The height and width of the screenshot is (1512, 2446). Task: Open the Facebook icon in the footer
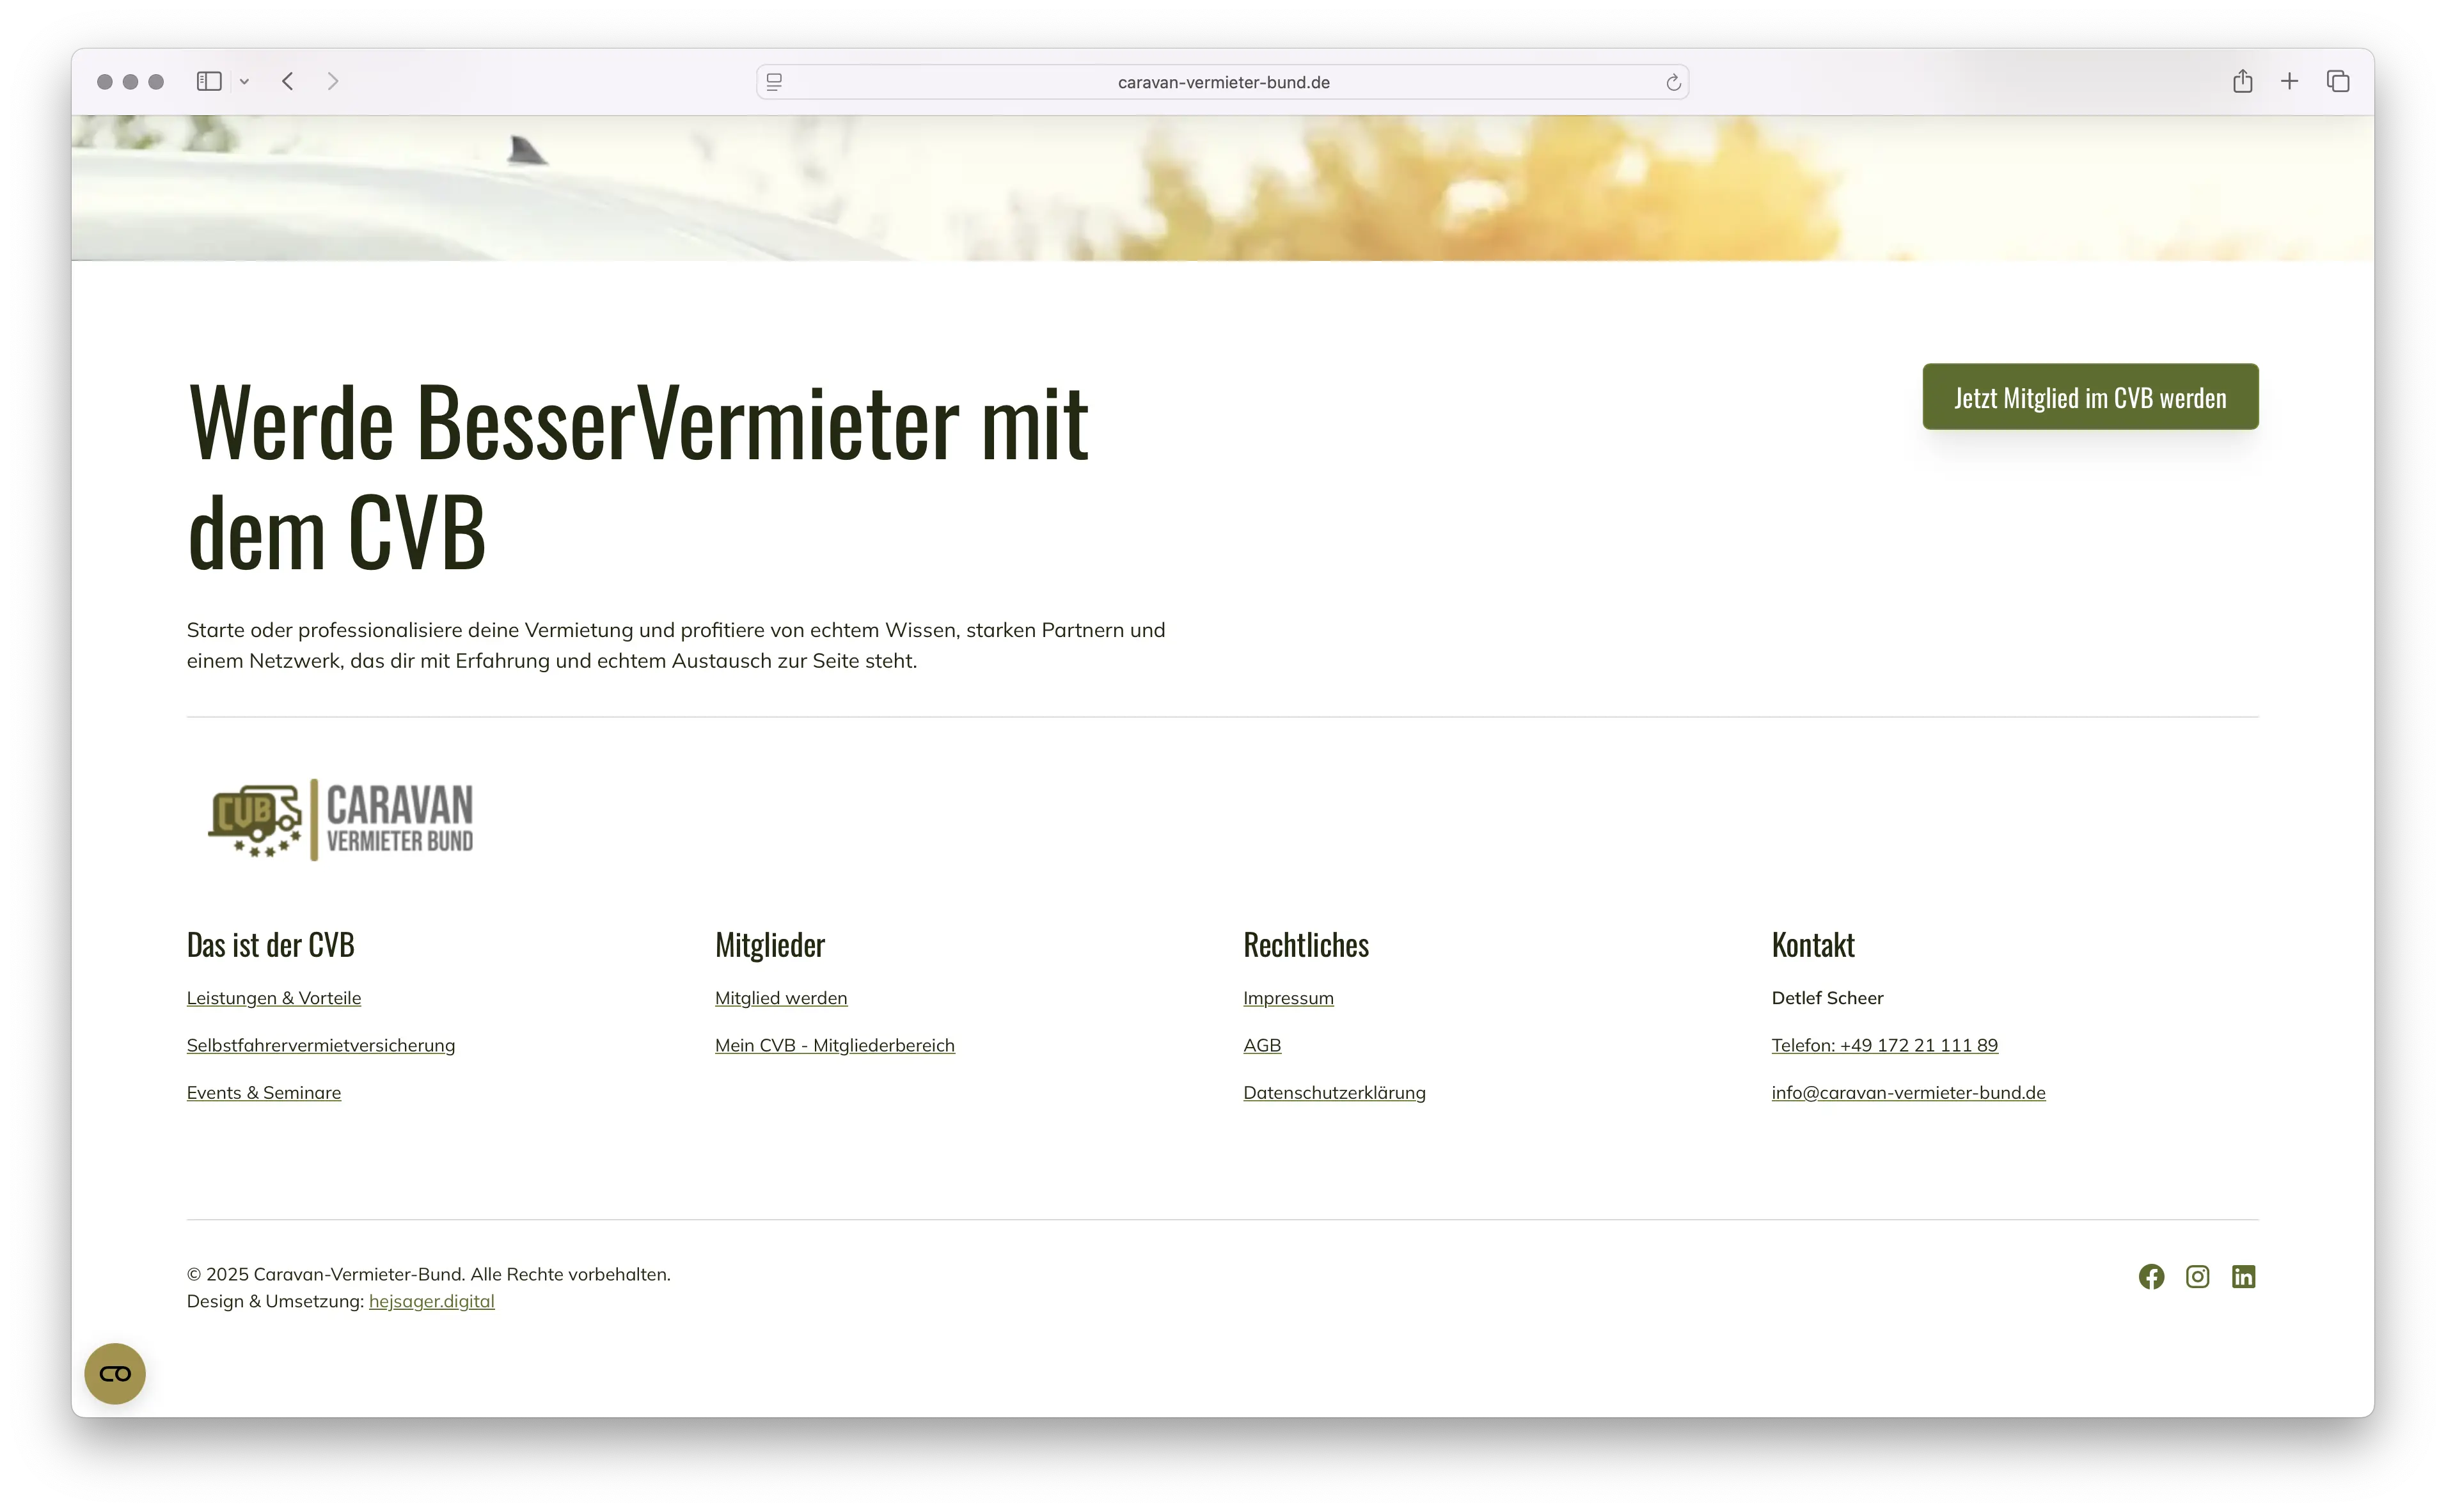click(2151, 1277)
